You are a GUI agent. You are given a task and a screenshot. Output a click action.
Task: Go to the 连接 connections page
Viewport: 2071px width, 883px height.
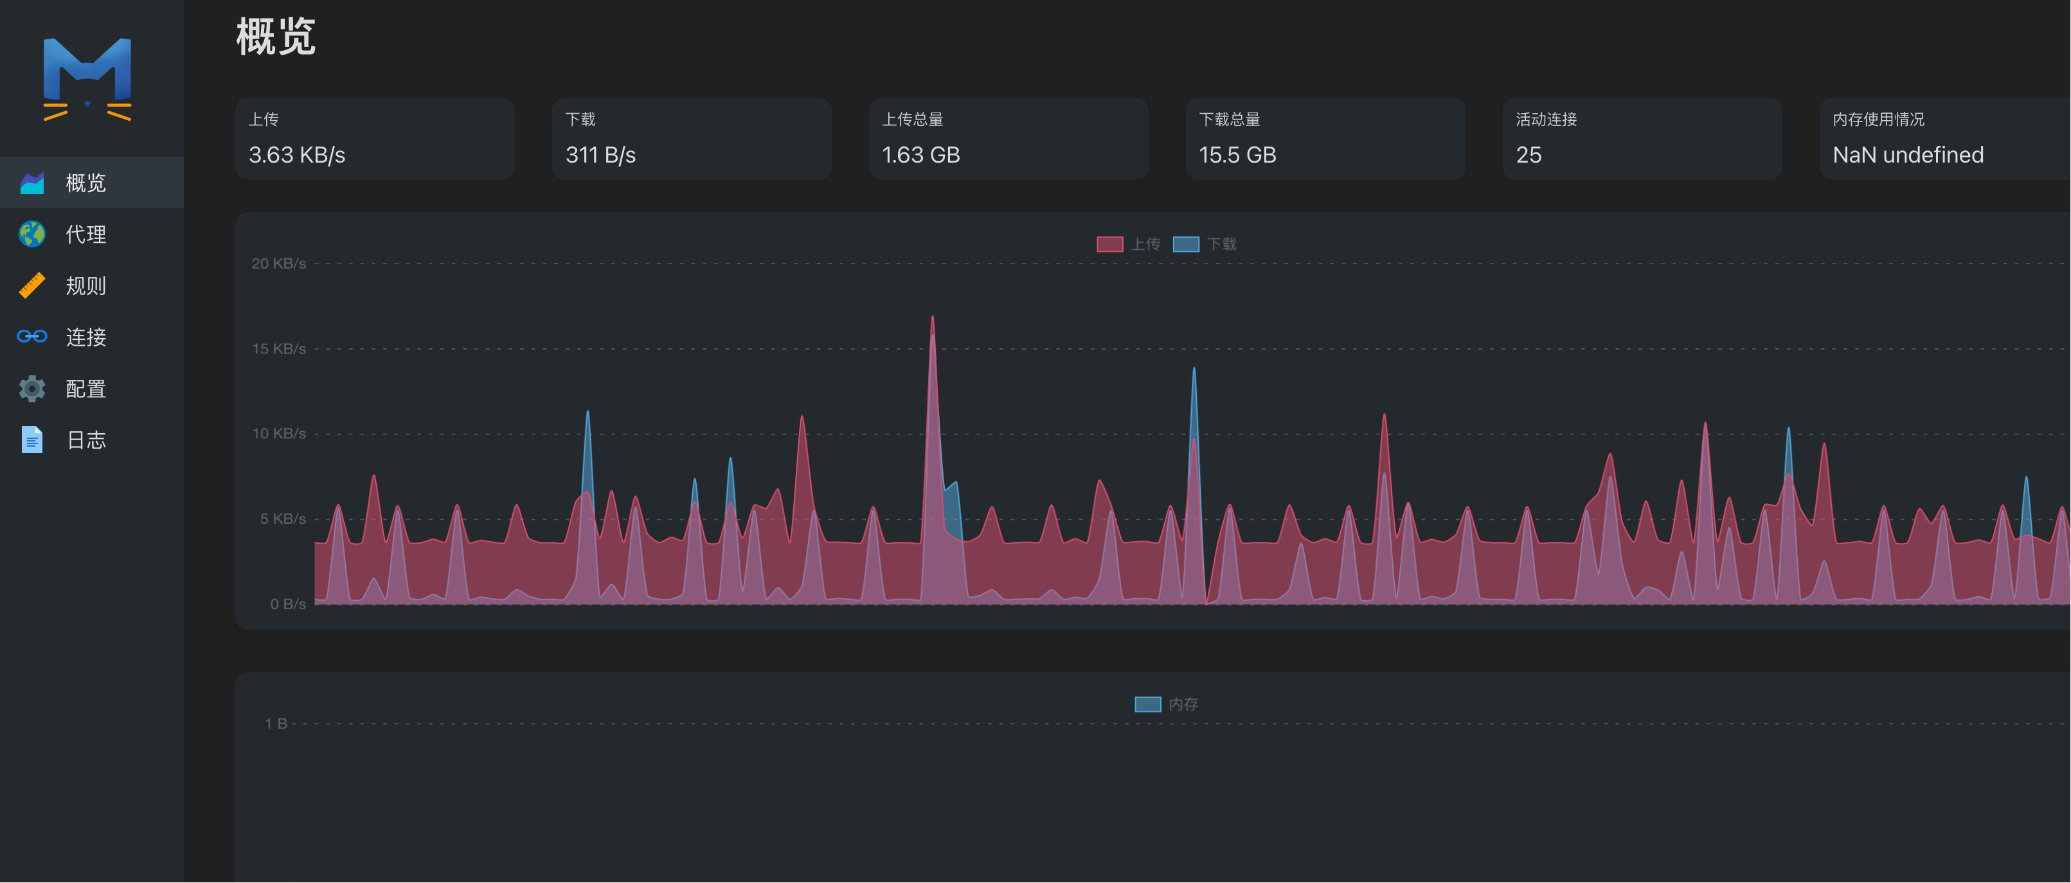(86, 337)
